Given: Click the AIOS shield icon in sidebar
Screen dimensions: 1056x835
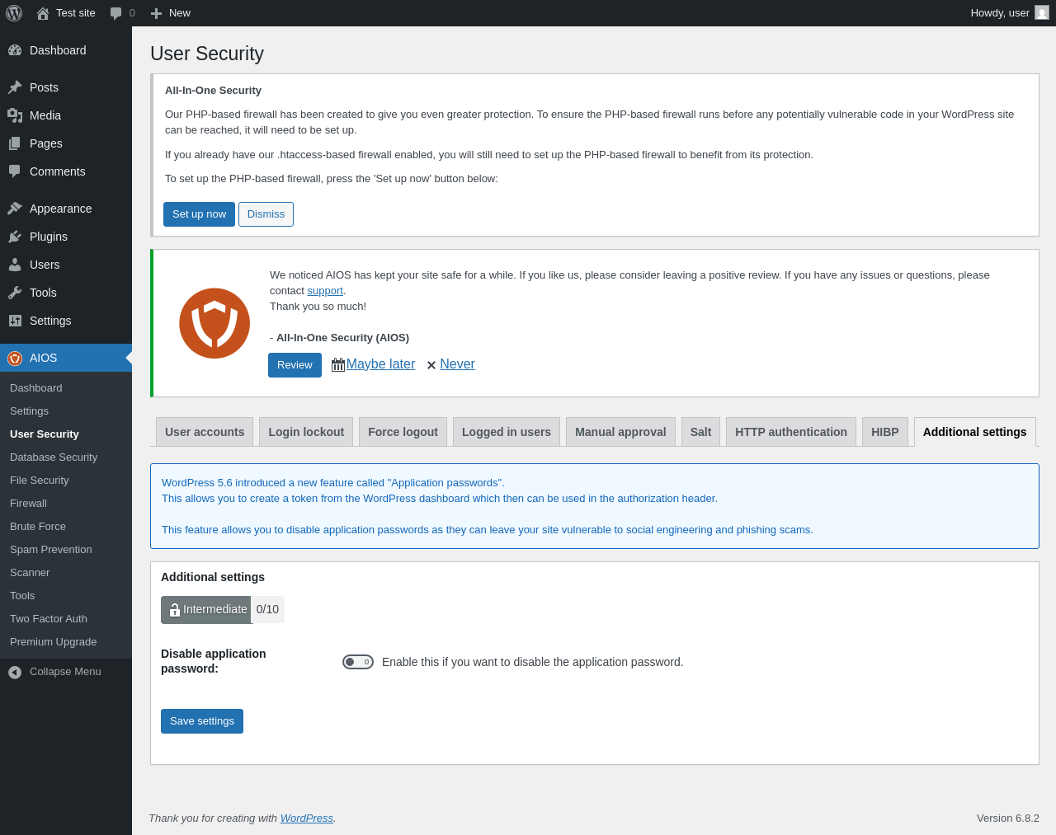Looking at the screenshot, I should tap(15, 358).
